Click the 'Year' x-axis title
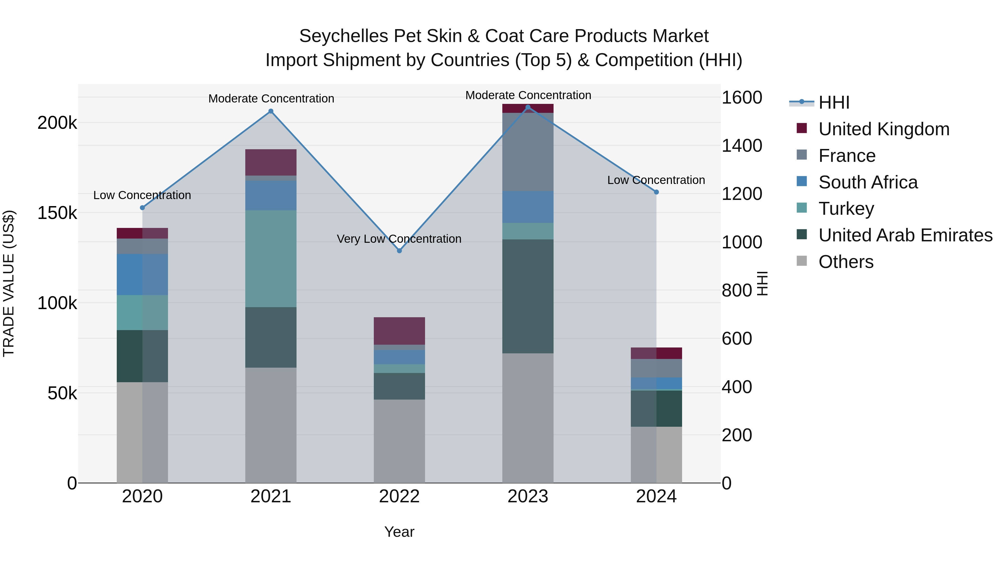This screenshot has height=567, width=1008. pyautogui.click(x=399, y=532)
